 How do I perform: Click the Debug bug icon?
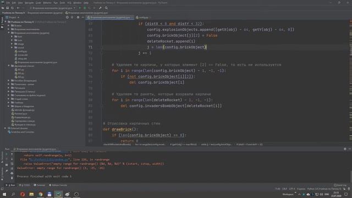tap(85, 8)
